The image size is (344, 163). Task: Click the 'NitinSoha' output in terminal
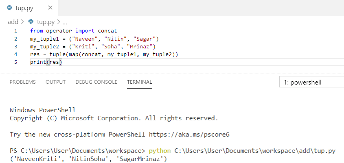tap(88, 159)
